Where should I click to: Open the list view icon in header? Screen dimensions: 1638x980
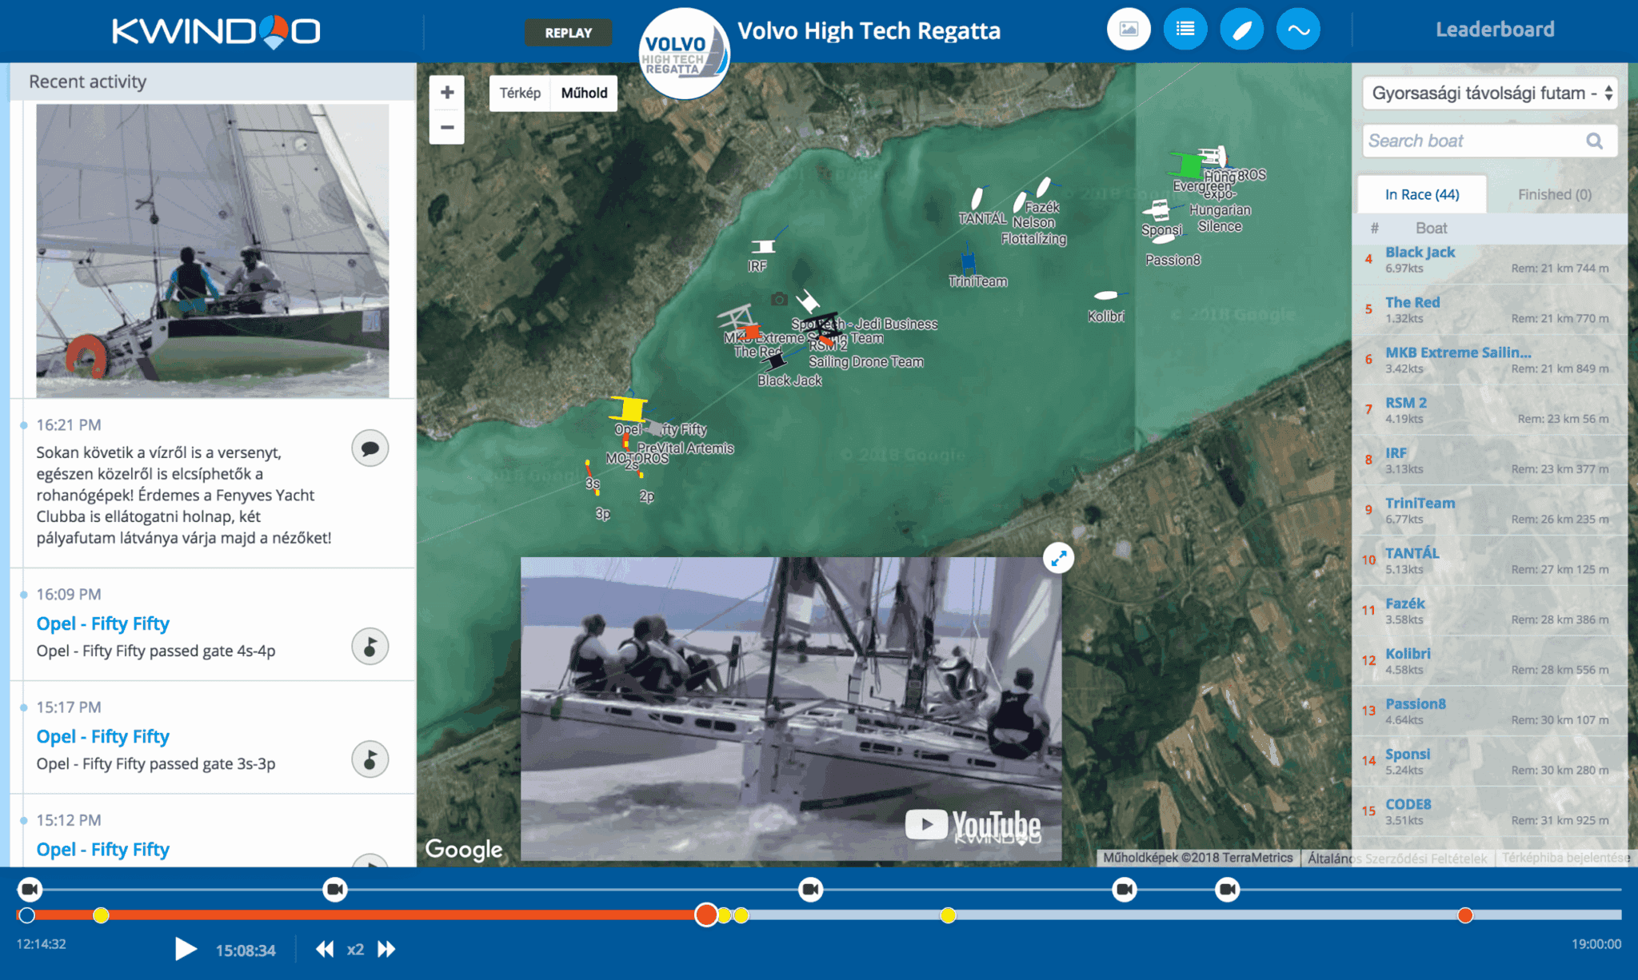tap(1185, 30)
